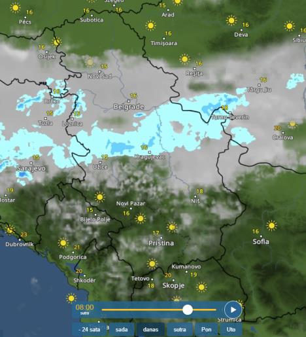Show the forecast for "Pon"
Image resolution: width=306 pixels, height=337 pixels.
pos(206,329)
